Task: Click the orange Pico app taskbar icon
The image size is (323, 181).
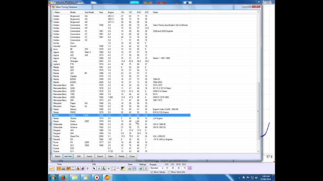Action: click(x=107, y=177)
